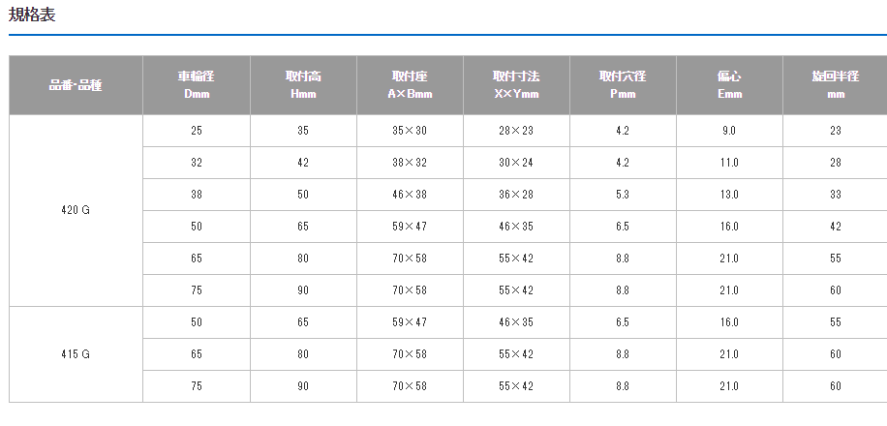This screenshot has height=426, width=887.
Task: Click the 30×24 mounting dimension cell
Action: [515, 163]
